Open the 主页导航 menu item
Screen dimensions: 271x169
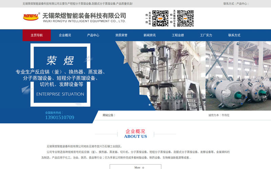point(37,35)
